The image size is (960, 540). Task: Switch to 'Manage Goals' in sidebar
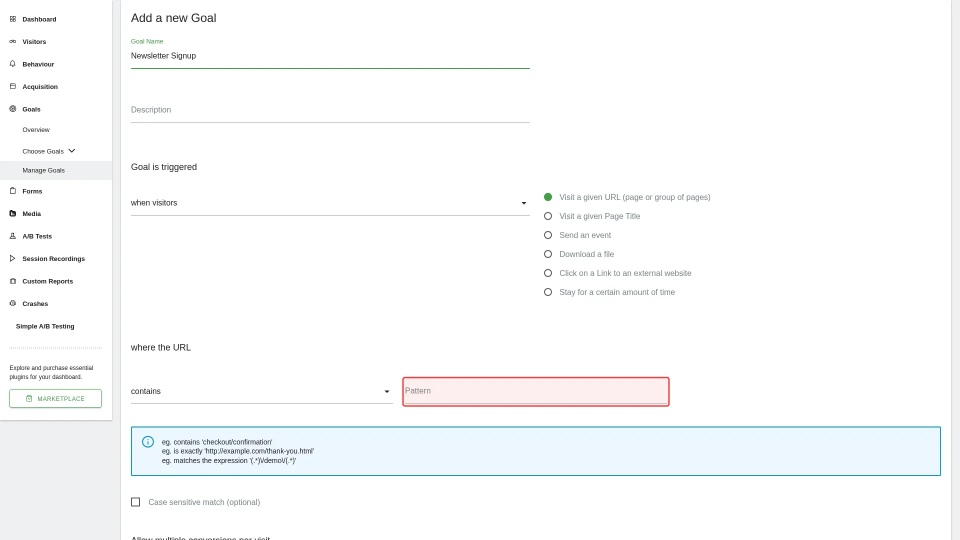click(x=43, y=170)
